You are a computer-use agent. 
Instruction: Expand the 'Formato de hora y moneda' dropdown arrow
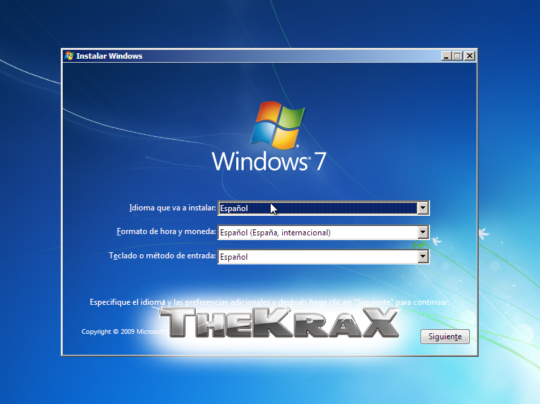coord(423,232)
